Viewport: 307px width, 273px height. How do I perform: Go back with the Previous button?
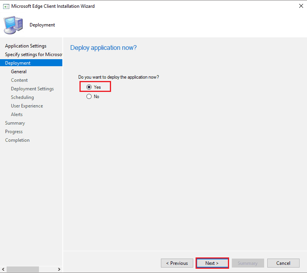(177, 263)
